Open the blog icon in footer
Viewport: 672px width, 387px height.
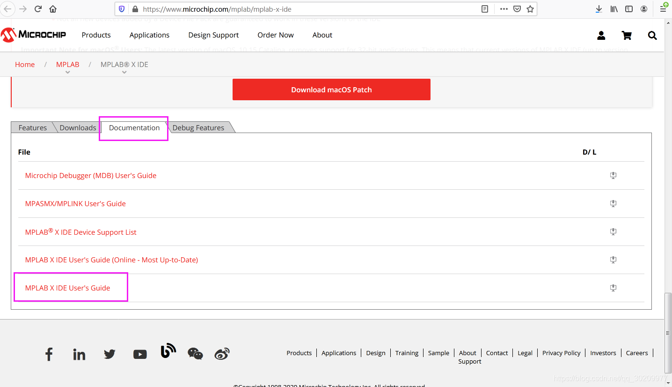pyautogui.click(x=168, y=351)
